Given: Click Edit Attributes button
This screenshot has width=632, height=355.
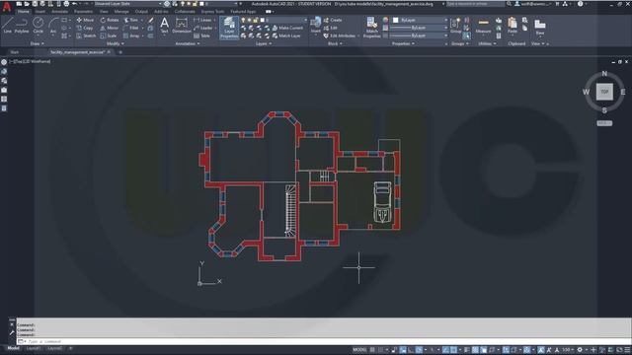Looking at the screenshot, I should point(340,35).
